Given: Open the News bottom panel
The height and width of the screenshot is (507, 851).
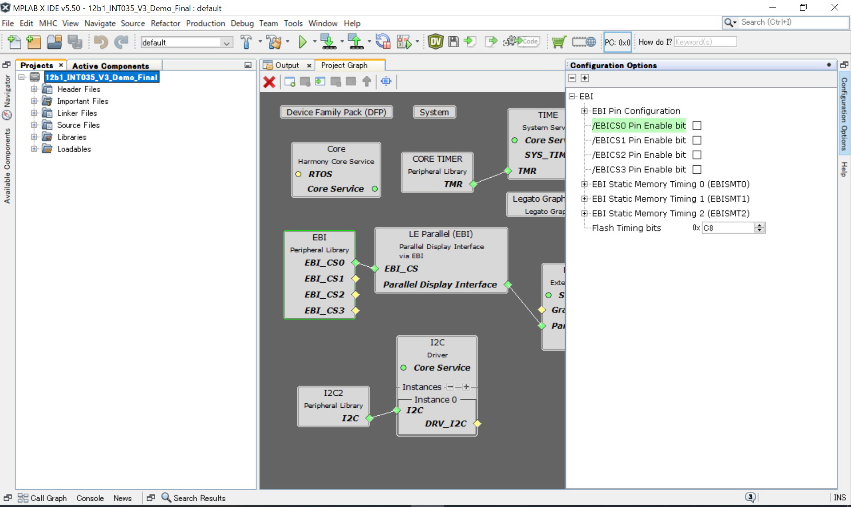Looking at the screenshot, I should coord(122,498).
